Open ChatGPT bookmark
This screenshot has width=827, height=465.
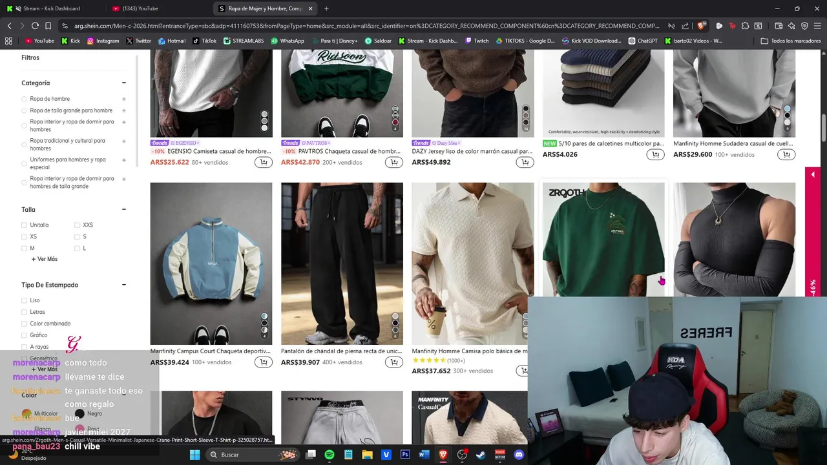point(643,41)
